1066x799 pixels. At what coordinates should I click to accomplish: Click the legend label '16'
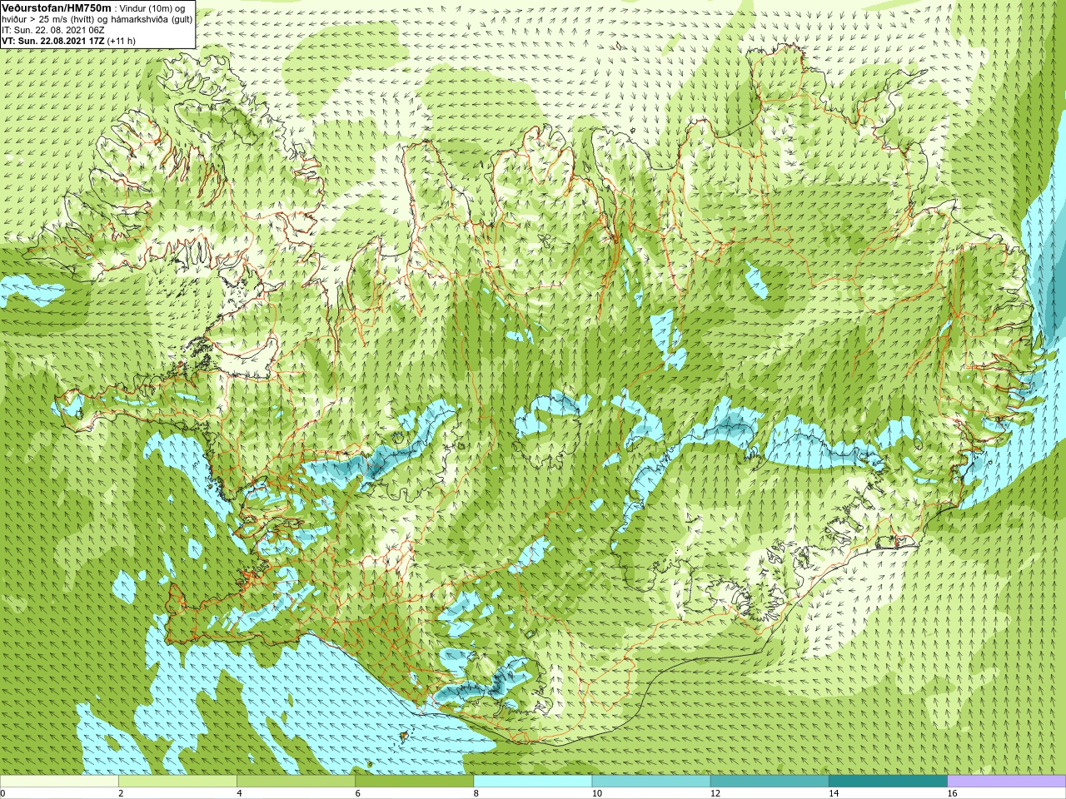952,793
